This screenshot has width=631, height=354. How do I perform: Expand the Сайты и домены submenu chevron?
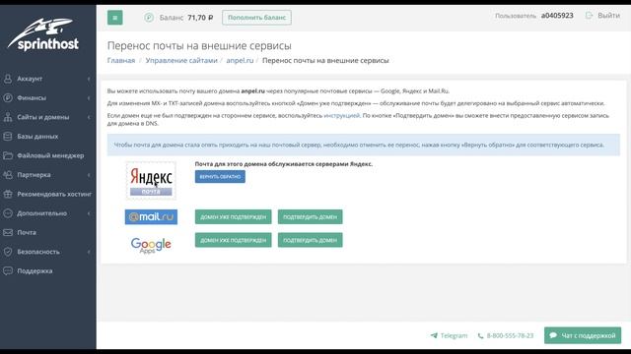tap(89, 117)
